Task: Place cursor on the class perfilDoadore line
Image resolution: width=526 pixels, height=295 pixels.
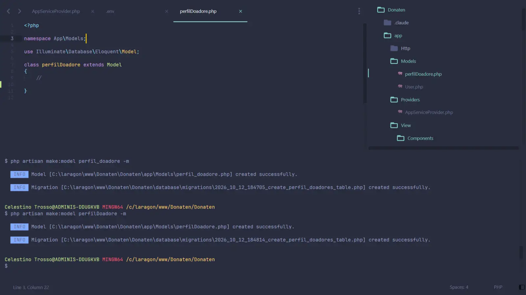Action: coord(73,65)
